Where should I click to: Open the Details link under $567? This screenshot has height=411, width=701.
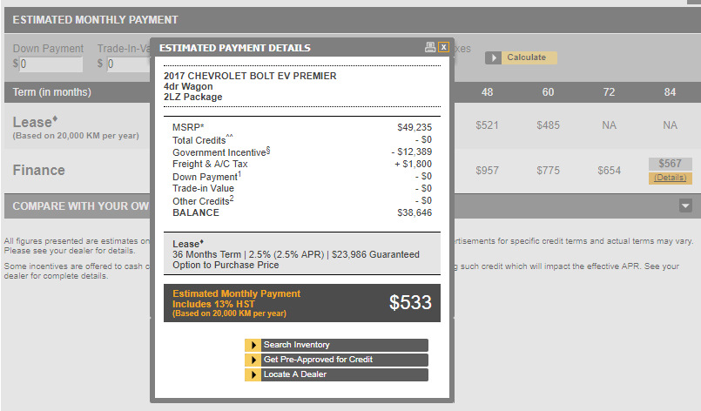pos(670,178)
